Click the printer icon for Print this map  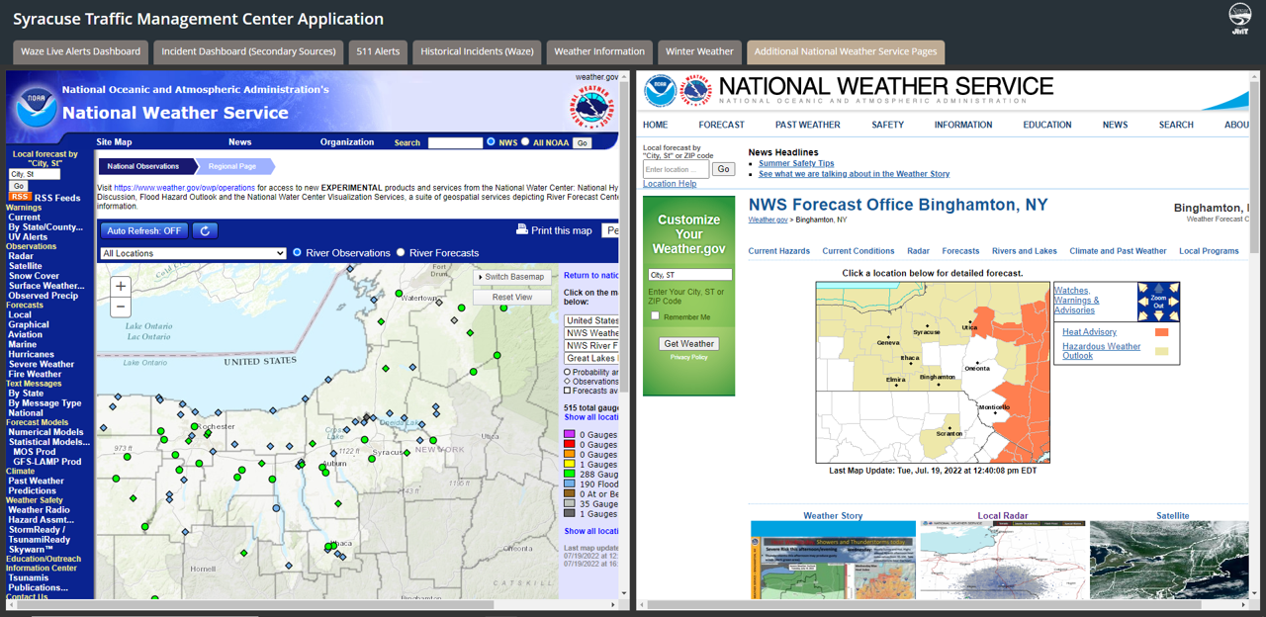pyautogui.click(x=522, y=229)
